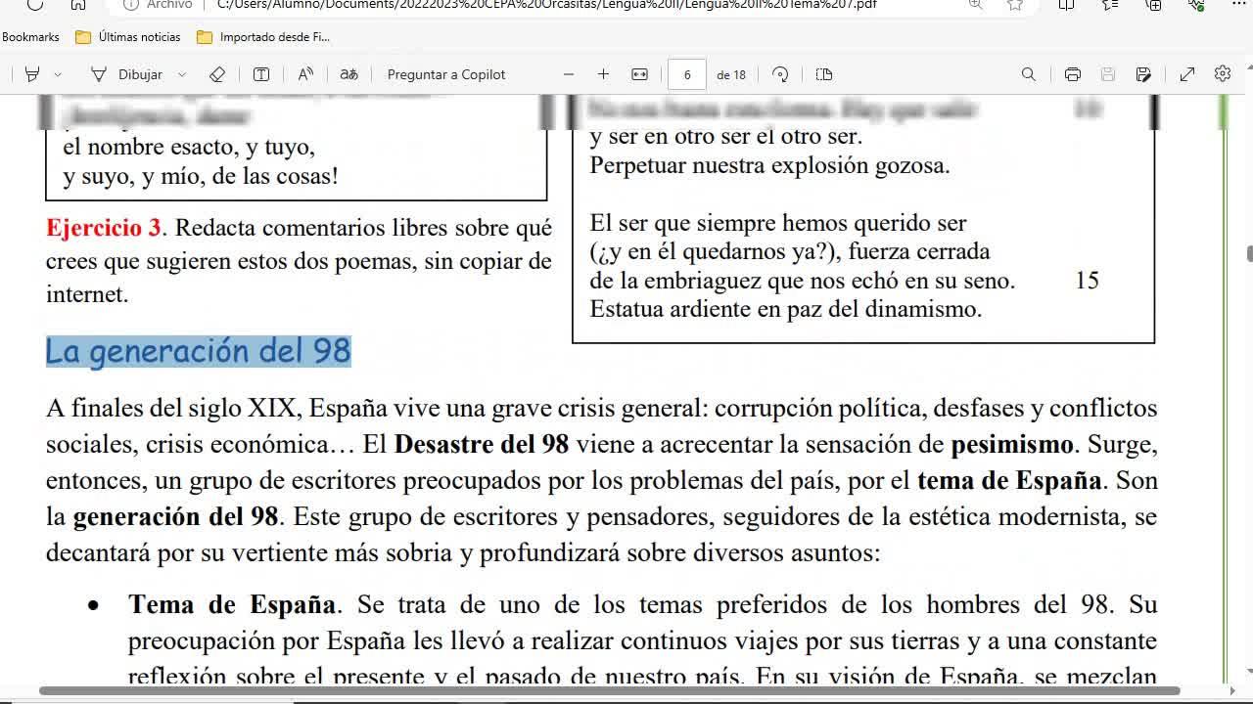Click the bold word pesimismo
Viewport: 1253px width, 704px height.
coord(1012,444)
